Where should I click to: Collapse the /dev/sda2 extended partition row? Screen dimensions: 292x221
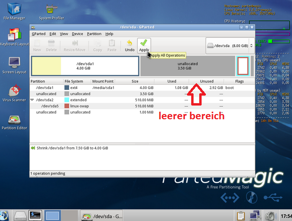pos(32,100)
